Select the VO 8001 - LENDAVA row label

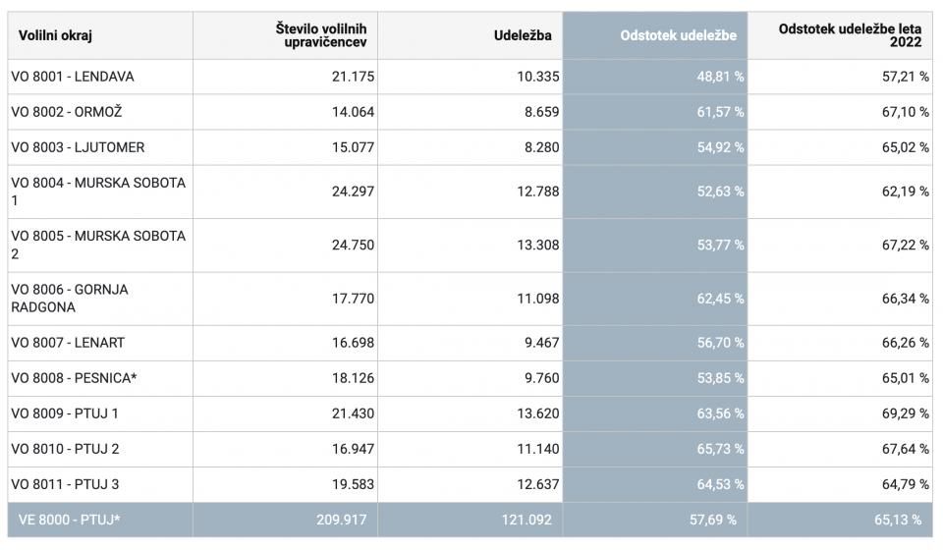[73, 77]
